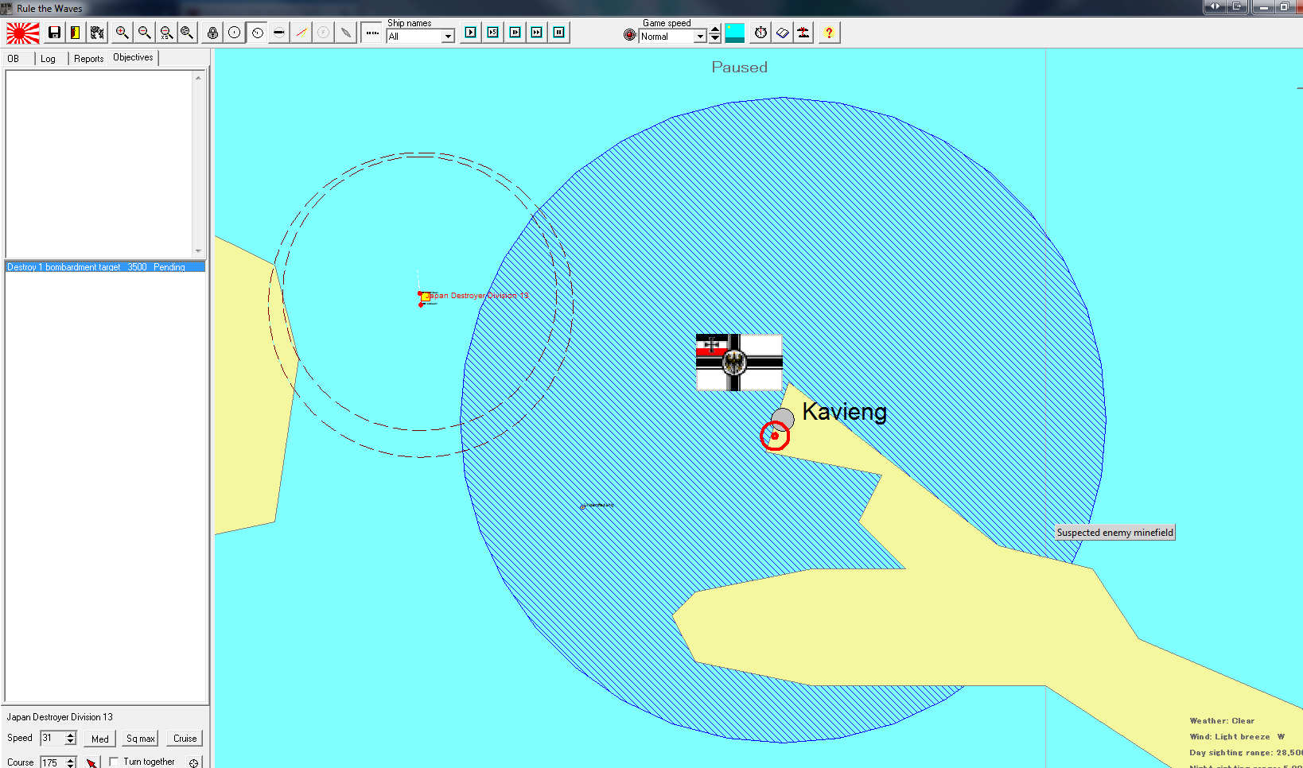
Task: Open the Game speed dropdown
Action: (x=700, y=37)
